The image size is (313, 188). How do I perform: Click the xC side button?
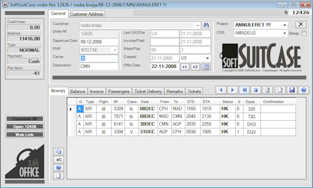click(58, 160)
